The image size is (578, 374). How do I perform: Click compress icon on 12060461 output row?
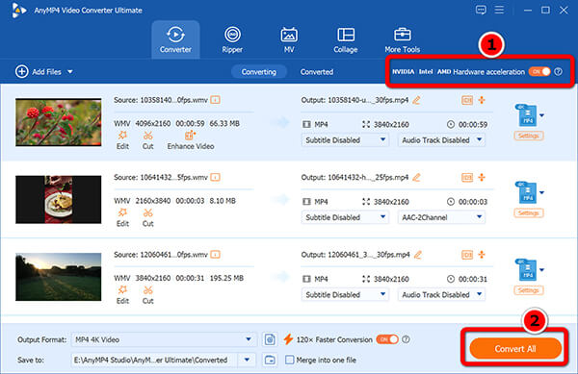point(467,255)
